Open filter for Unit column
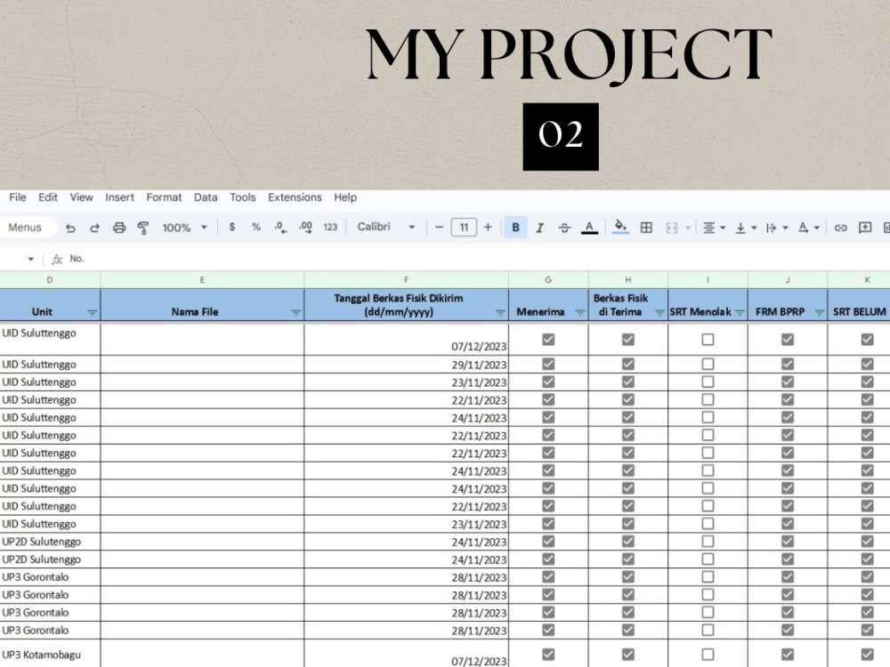Viewport: 890px width, 667px height. 92,312
